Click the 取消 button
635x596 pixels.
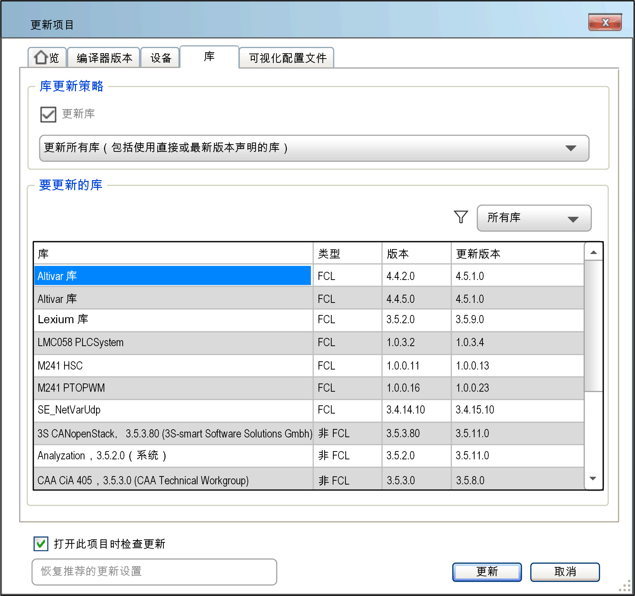tap(564, 572)
